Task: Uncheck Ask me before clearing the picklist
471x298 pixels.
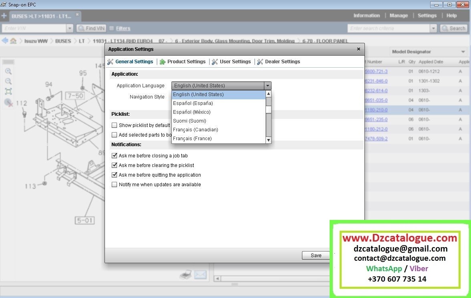Action: click(x=114, y=165)
